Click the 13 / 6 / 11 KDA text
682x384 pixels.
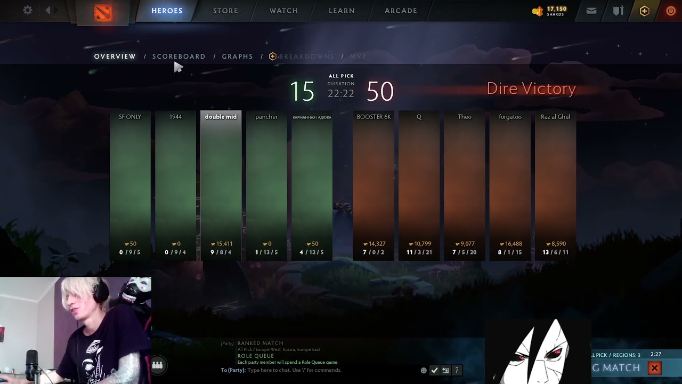click(556, 252)
